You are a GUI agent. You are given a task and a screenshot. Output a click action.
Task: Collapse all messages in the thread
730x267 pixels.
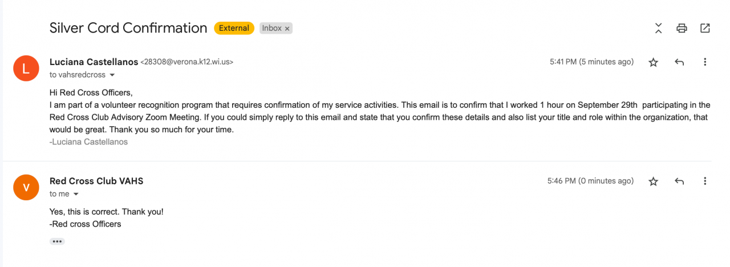tap(658, 28)
